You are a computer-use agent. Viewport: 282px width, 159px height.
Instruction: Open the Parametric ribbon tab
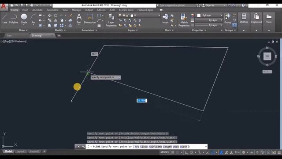pyautogui.click(x=52, y=10)
